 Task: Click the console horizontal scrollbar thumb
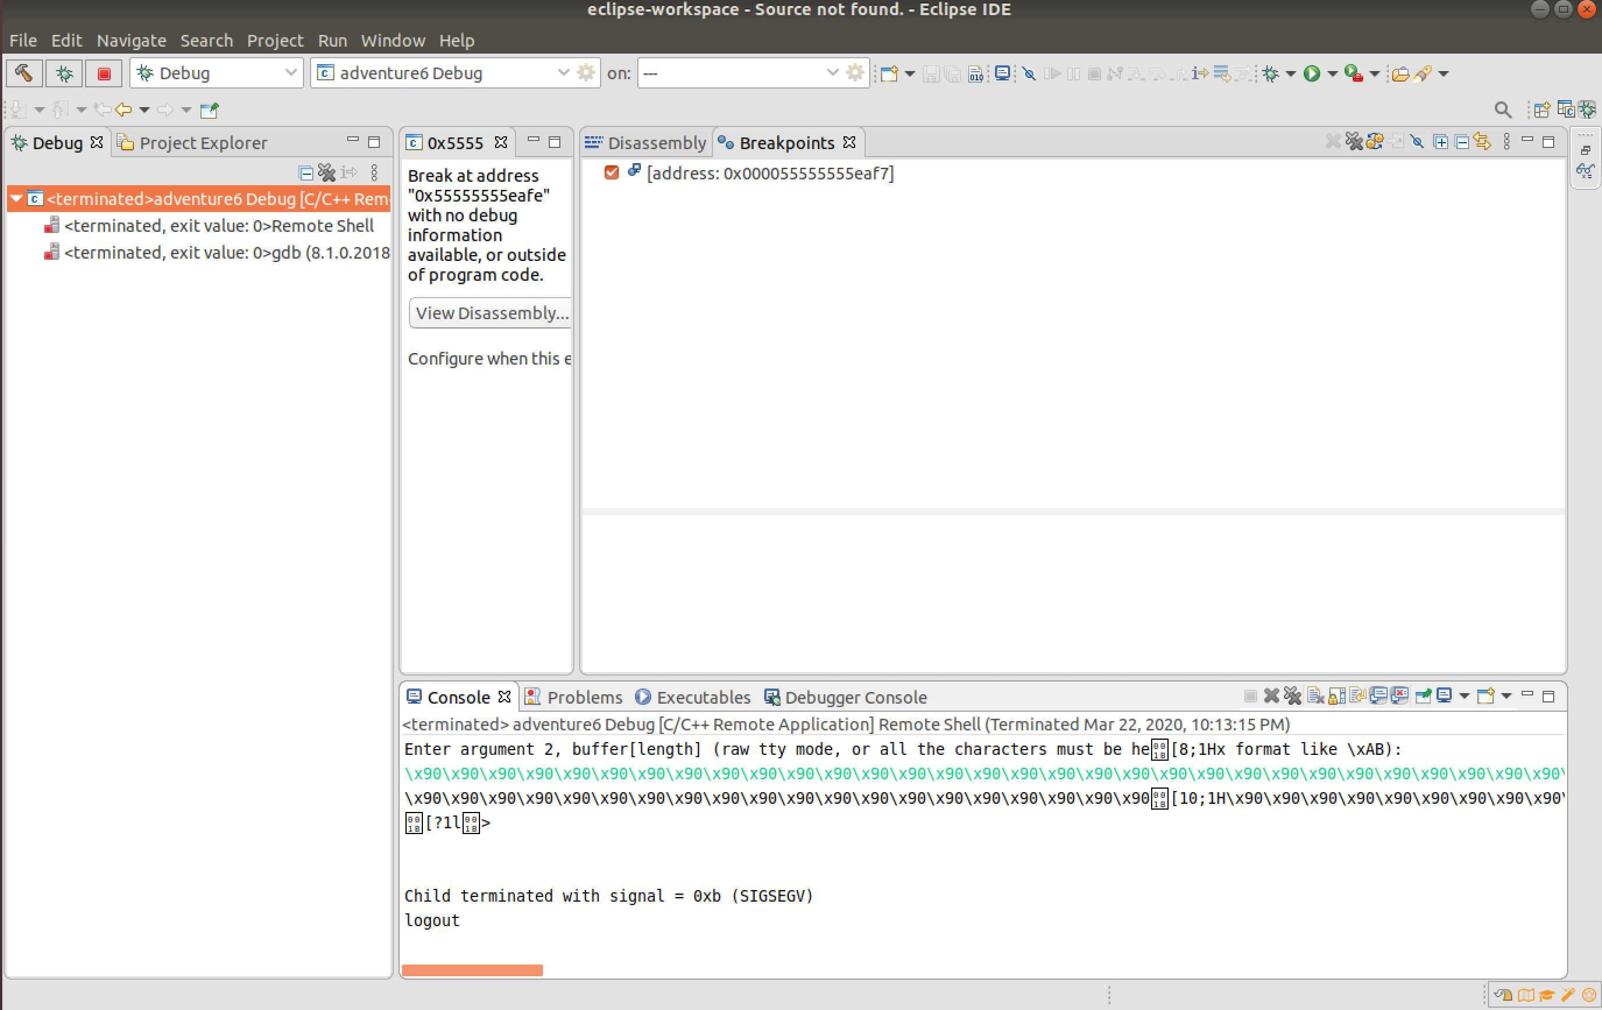[x=472, y=970]
